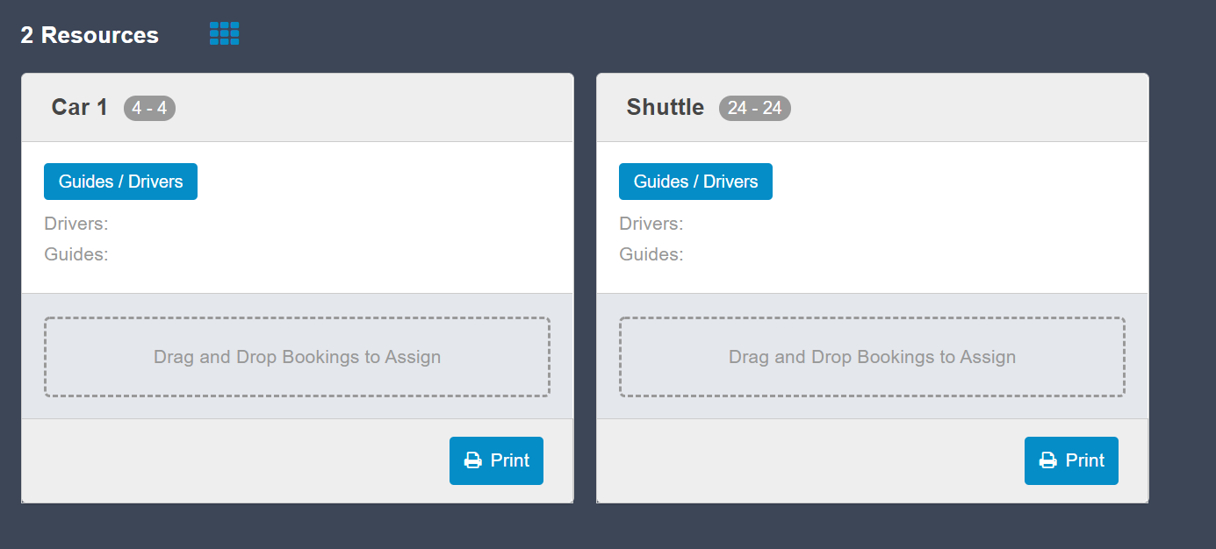The image size is (1216, 549).
Task: Click the Shuttle booking drop zone
Action: tap(872, 357)
